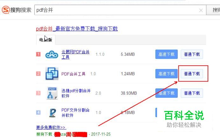Select the 电脑版 tab

click(46, 40)
